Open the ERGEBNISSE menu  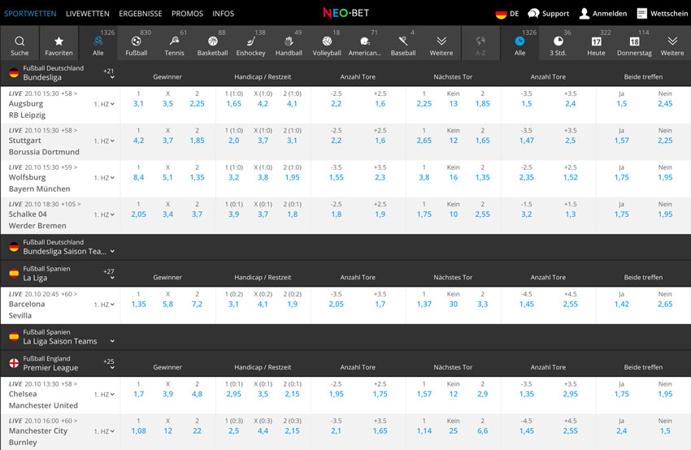[x=141, y=14]
